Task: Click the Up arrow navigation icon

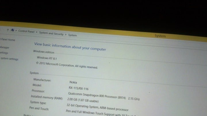Action: [x=8, y=30]
